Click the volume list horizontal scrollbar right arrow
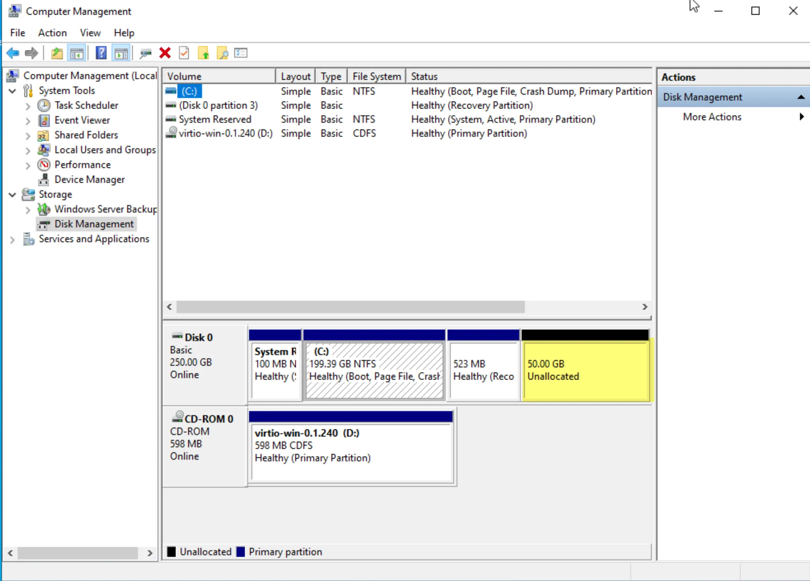The height and width of the screenshot is (581, 810). 645,307
